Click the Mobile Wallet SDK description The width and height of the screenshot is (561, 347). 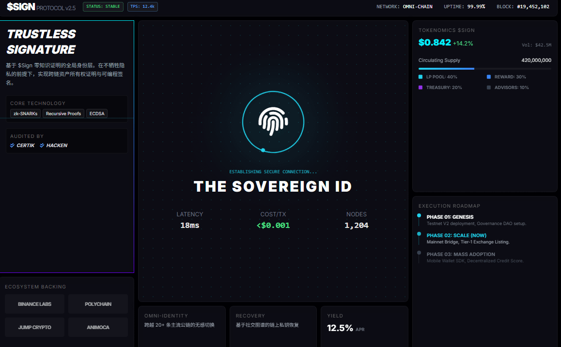coord(475,261)
